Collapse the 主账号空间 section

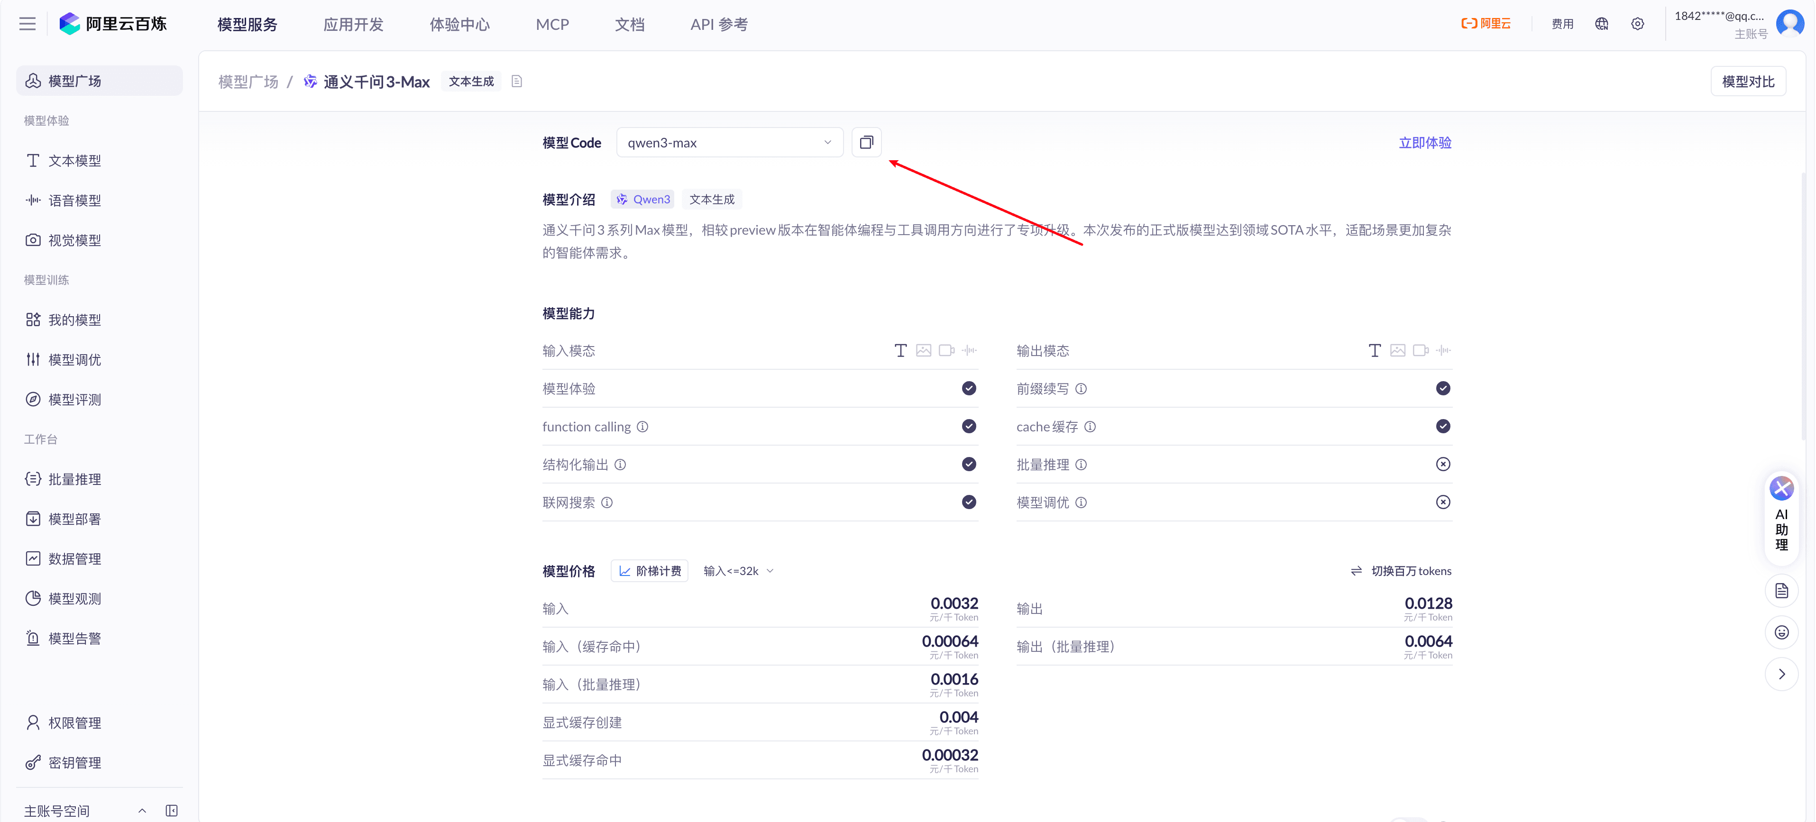pyautogui.click(x=142, y=810)
